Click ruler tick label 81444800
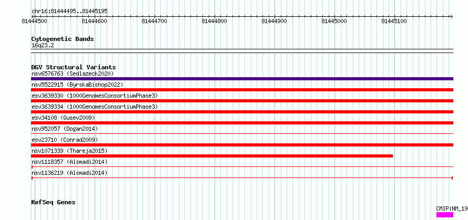Viewport: 468px width, 220px height. tap(215, 21)
